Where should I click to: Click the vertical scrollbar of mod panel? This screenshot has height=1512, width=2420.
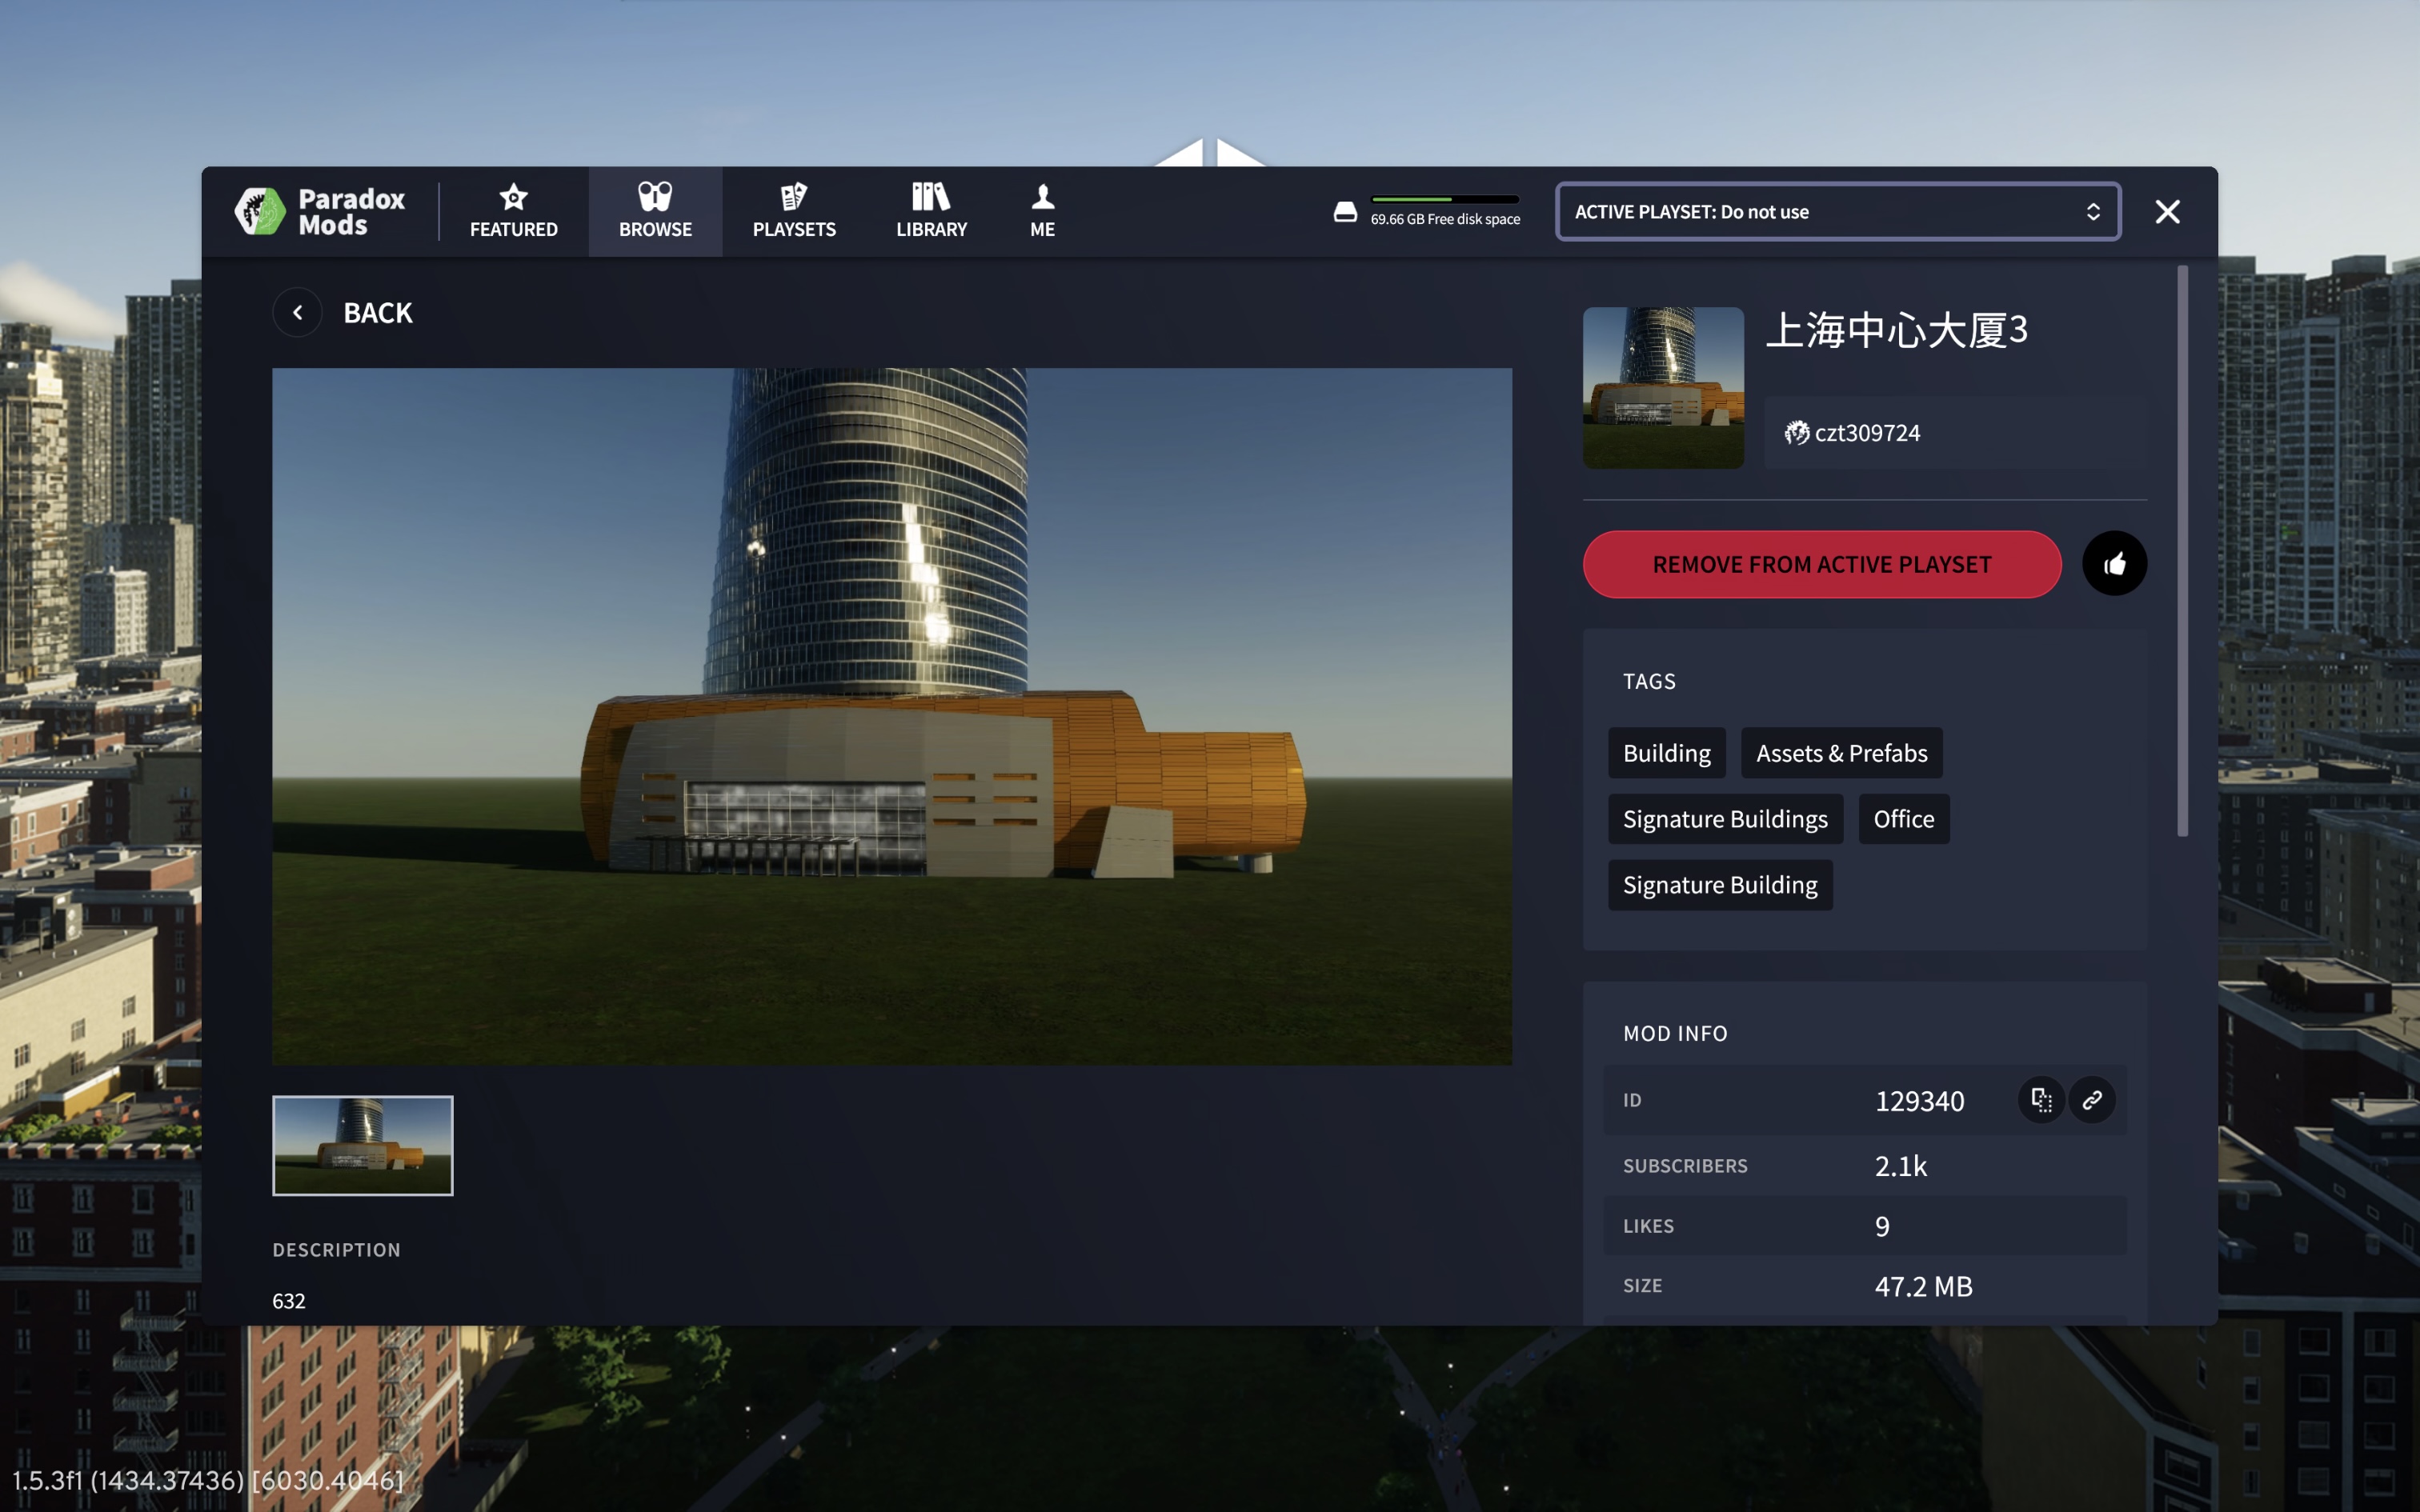[2182, 550]
